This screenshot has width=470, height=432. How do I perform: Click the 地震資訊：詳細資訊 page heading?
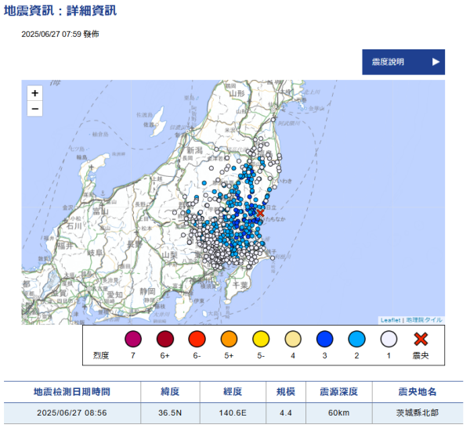60,11
